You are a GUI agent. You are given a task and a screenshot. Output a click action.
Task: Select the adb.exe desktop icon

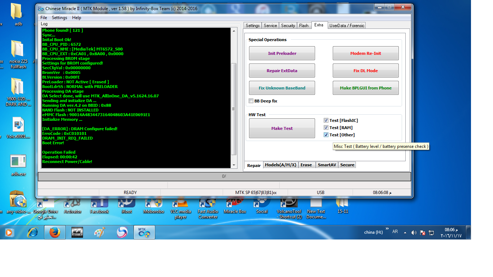(18, 165)
